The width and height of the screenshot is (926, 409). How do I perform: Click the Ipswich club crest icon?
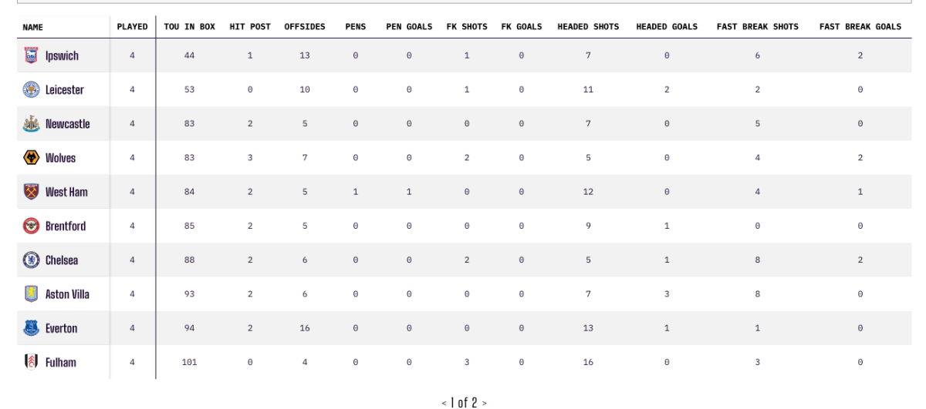pos(31,55)
